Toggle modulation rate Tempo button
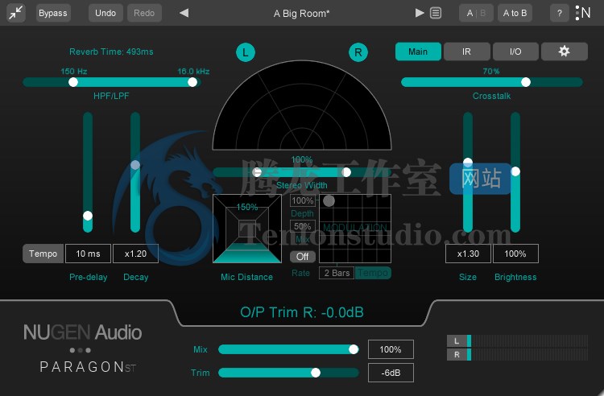Image resolution: width=604 pixels, height=396 pixels. click(373, 273)
